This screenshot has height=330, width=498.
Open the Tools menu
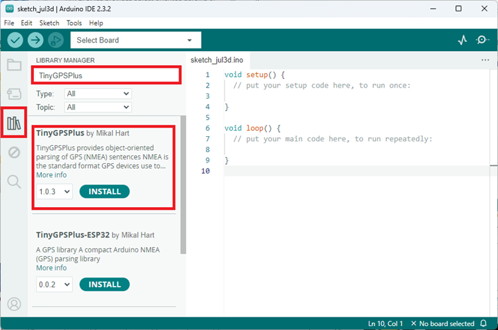(x=74, y=23)
